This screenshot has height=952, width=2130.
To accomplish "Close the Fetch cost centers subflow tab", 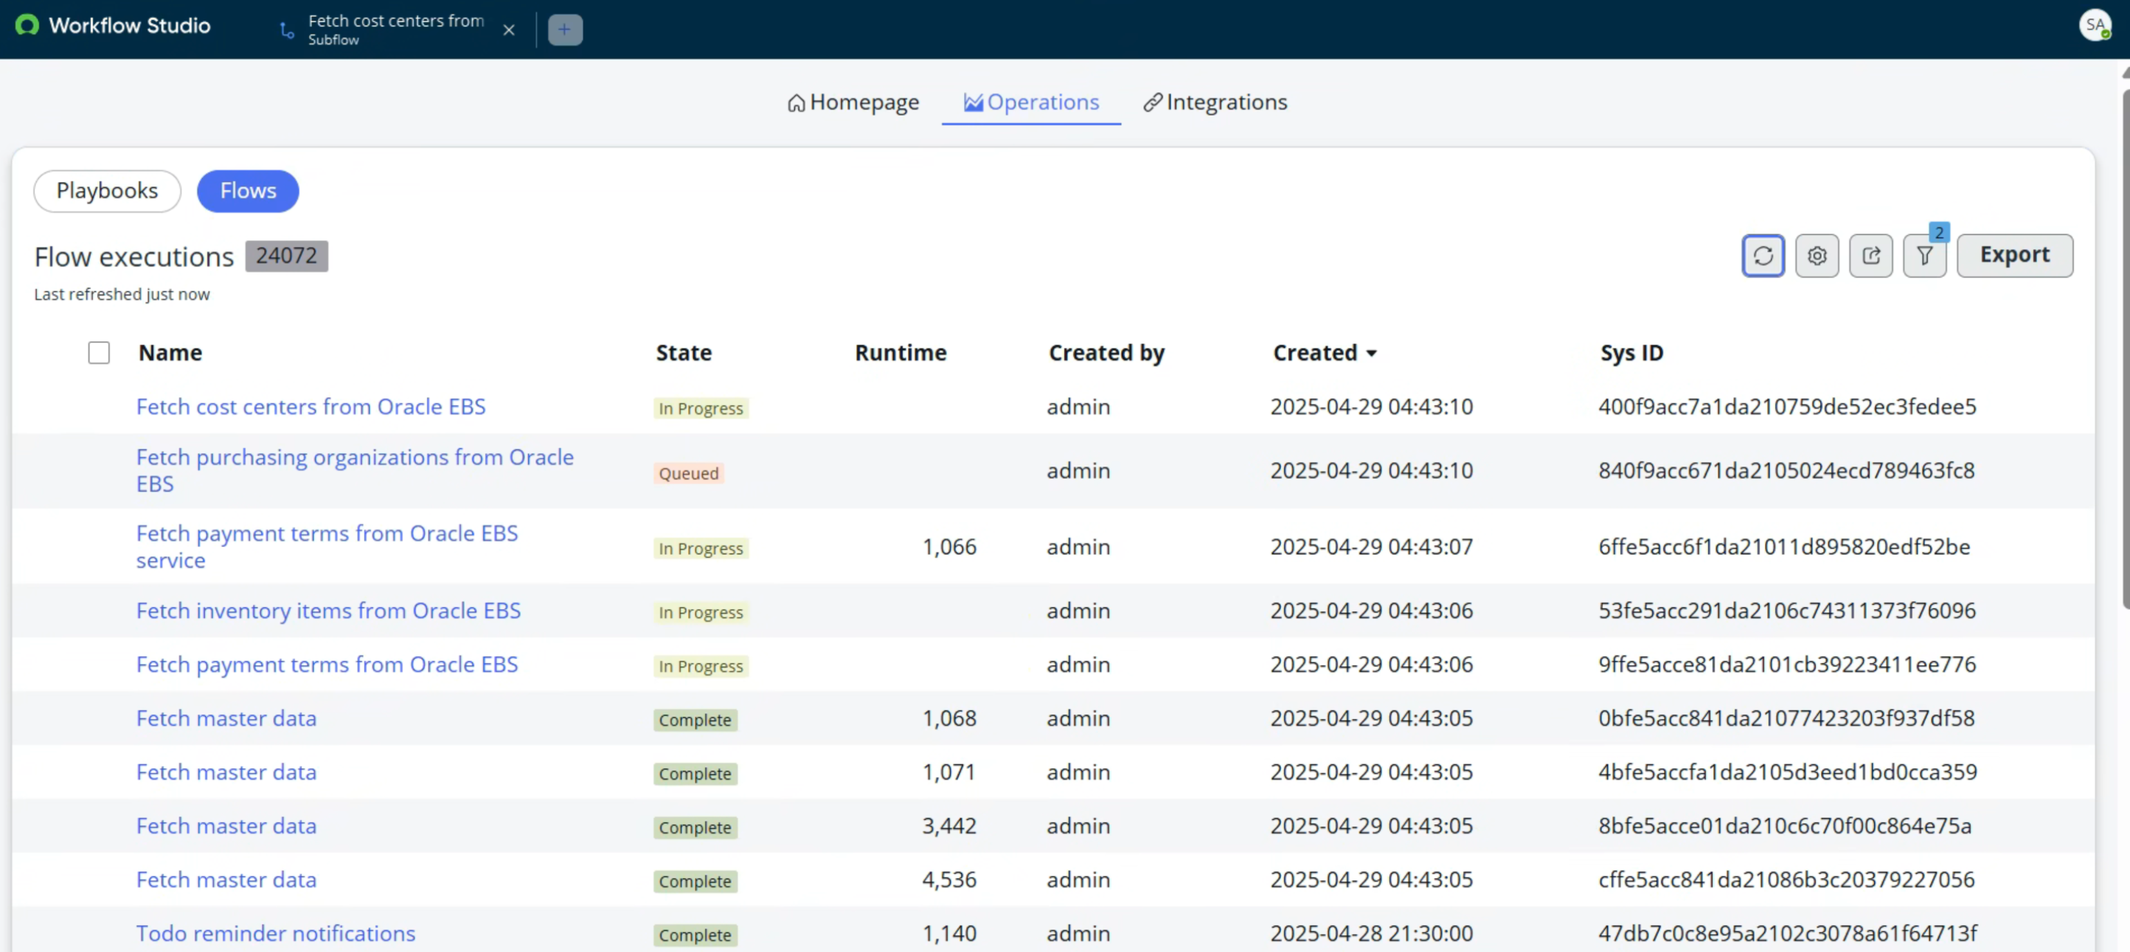I will [508, 29].
